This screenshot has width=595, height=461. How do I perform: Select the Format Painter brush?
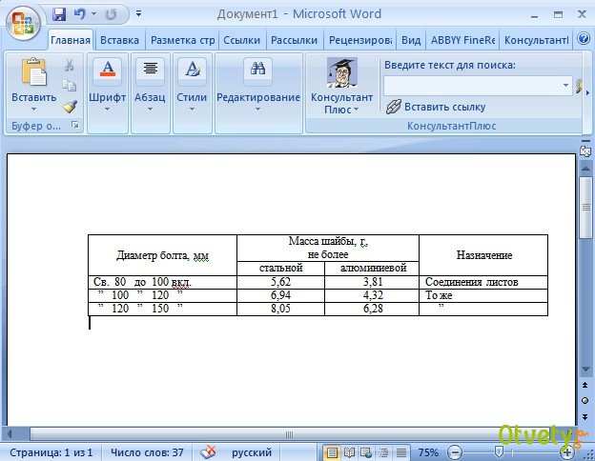69,107
